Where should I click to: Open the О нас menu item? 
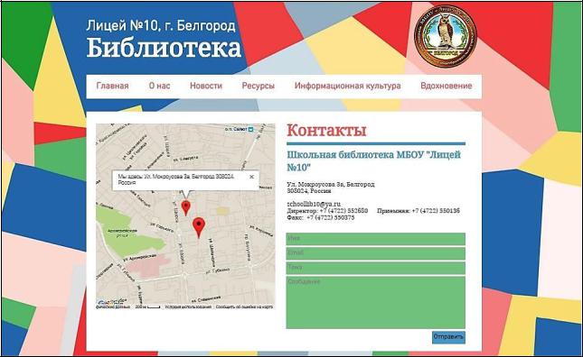coord(159,86)
